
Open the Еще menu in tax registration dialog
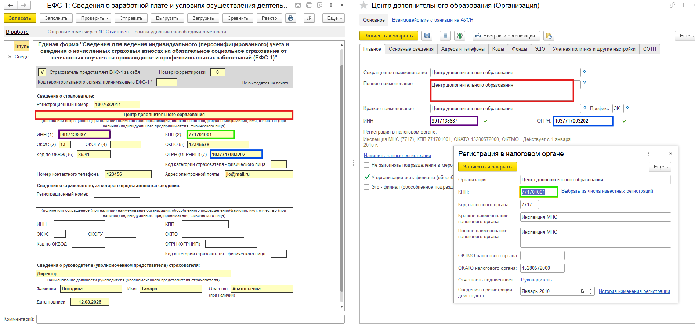coord(660,167)
